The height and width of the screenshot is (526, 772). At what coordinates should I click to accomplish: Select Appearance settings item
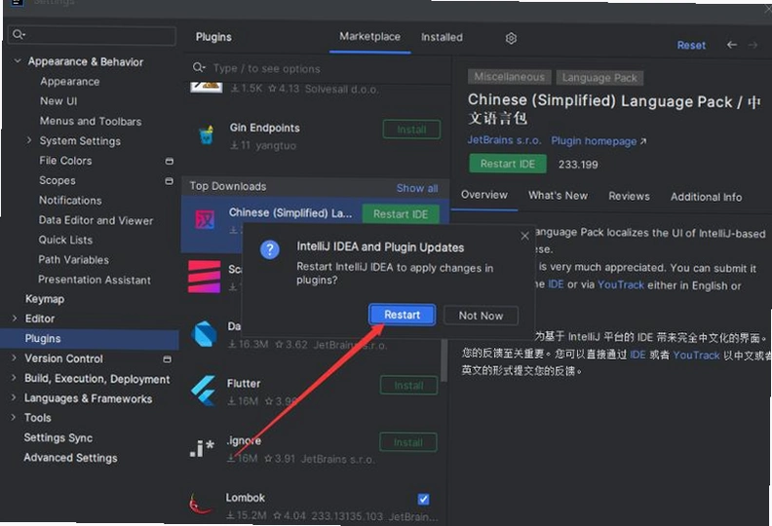pyautogui.click(x=70, y=81)
